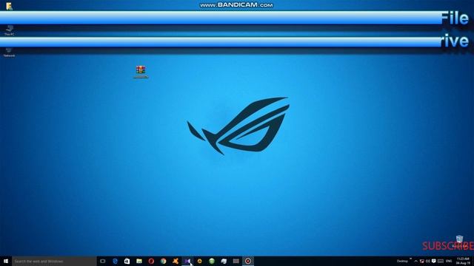Select the Network desktop icon
The image size is (474, 266).
(x=9, y=52)
